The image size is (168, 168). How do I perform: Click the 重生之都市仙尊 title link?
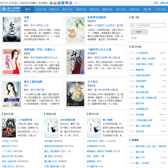click(33, 82)
